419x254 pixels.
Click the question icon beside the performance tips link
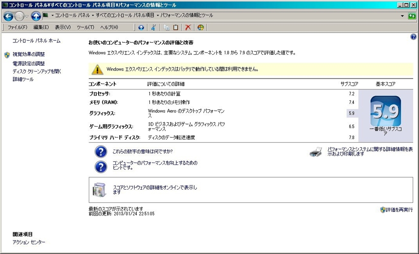pos(101,167)
